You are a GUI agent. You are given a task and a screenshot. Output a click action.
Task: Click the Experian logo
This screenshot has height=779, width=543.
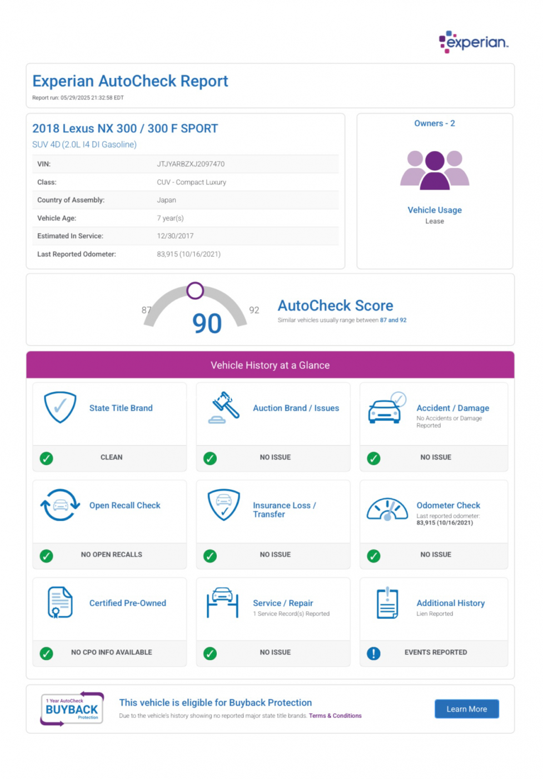(474, 42)
